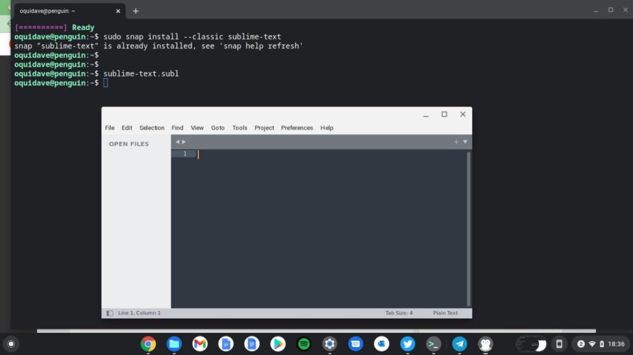Open Outlook from the shelf
This screenshot has width=633, height=355.
[381, 344]
